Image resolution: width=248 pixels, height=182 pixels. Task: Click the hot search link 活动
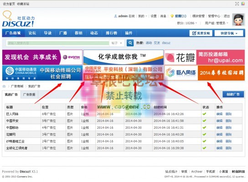pyautogui.click(x=149, y=43)
